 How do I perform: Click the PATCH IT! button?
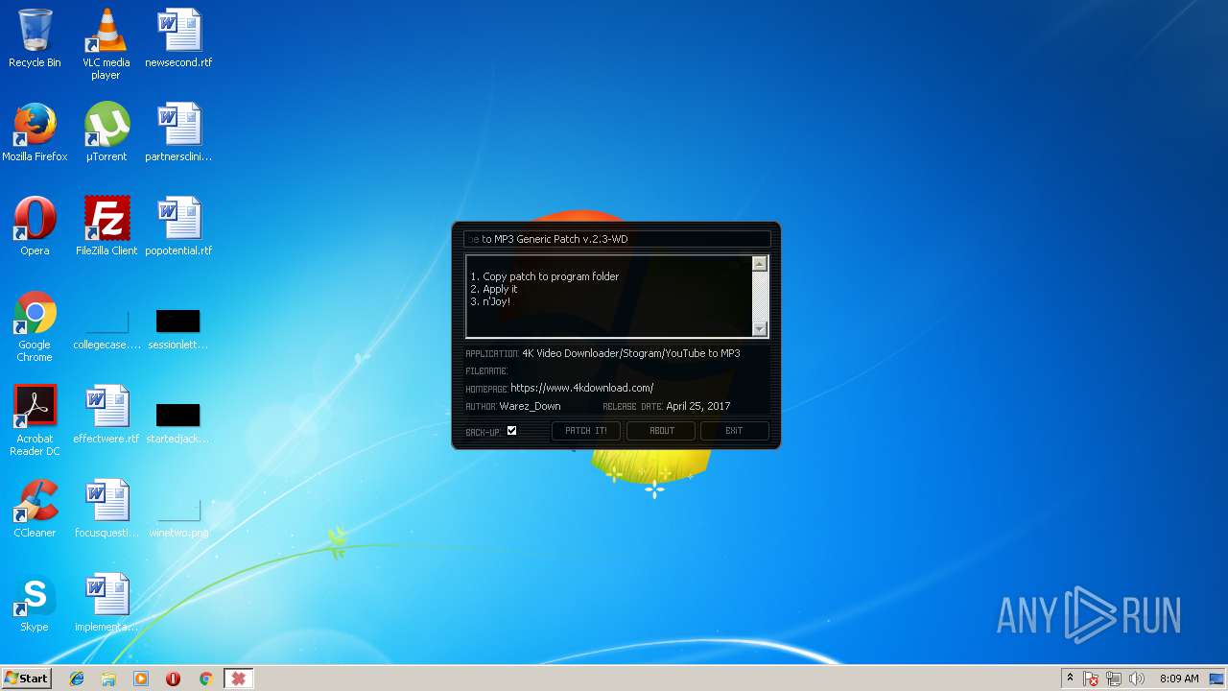pyautogui.click(x=586, y=431)
